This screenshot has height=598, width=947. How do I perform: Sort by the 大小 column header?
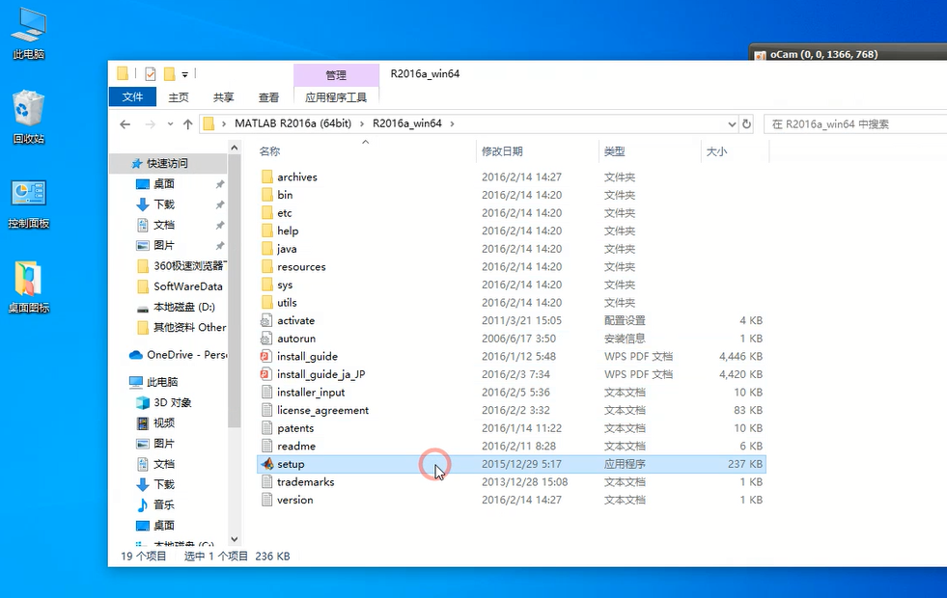tap(716, 151)
